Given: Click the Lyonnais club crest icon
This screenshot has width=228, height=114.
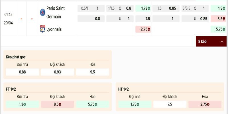Looking at the screenshot, I should (43, 29).
